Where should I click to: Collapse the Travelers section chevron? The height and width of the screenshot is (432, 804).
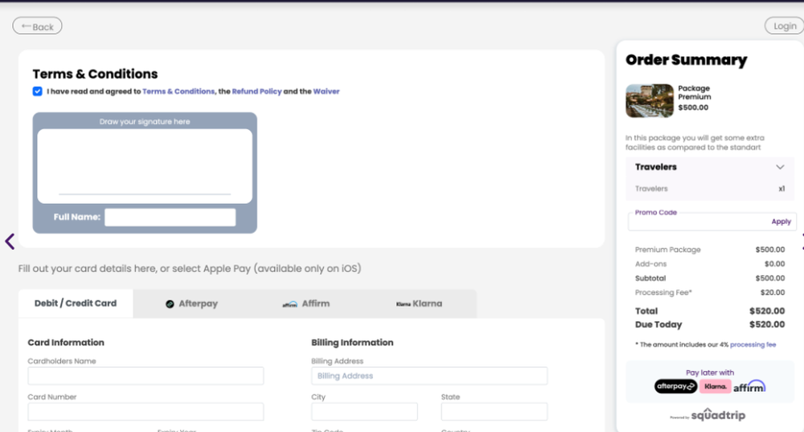tap(780, 167)
